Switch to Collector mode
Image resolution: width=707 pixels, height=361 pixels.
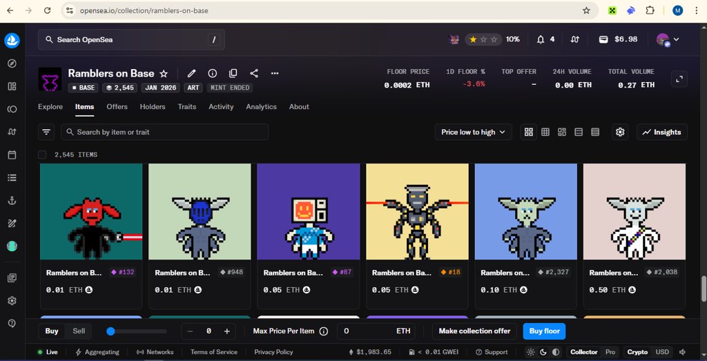(x=584, y=352)
